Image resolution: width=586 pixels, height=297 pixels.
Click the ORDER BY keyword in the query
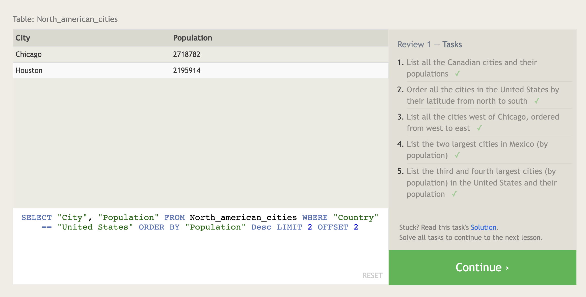click(159, 227)
